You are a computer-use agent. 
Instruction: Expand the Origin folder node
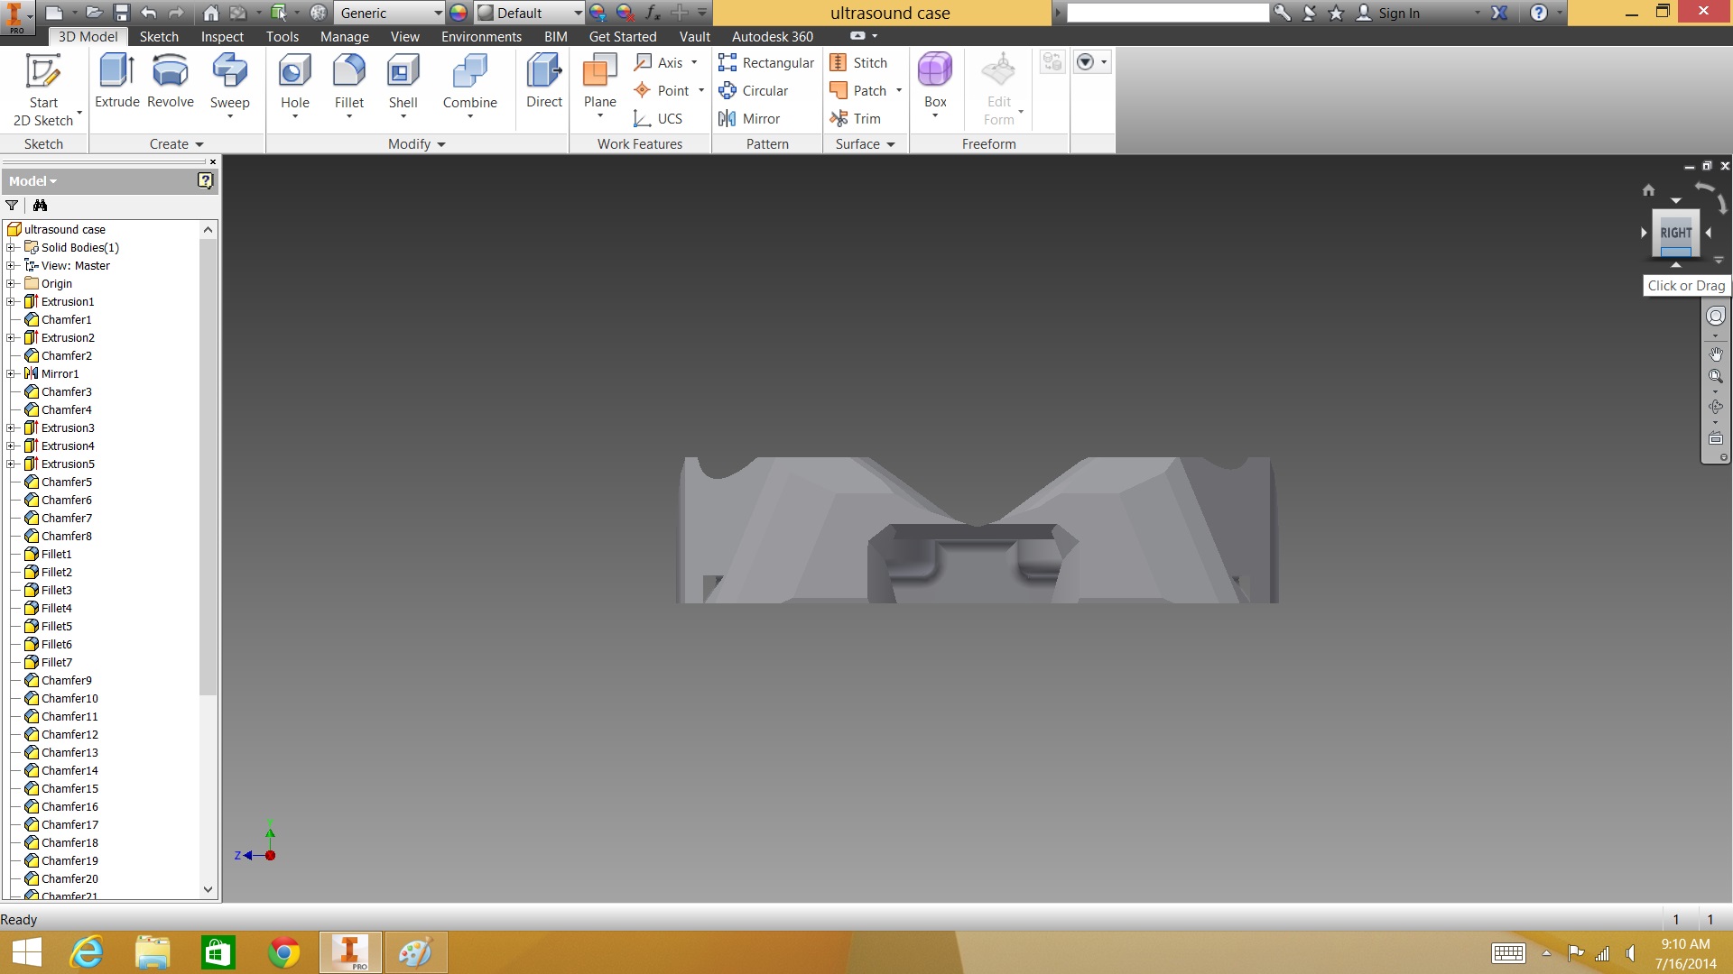(11, 283)
